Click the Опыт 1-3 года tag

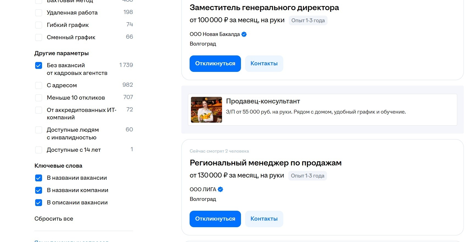tap(308, 20)
